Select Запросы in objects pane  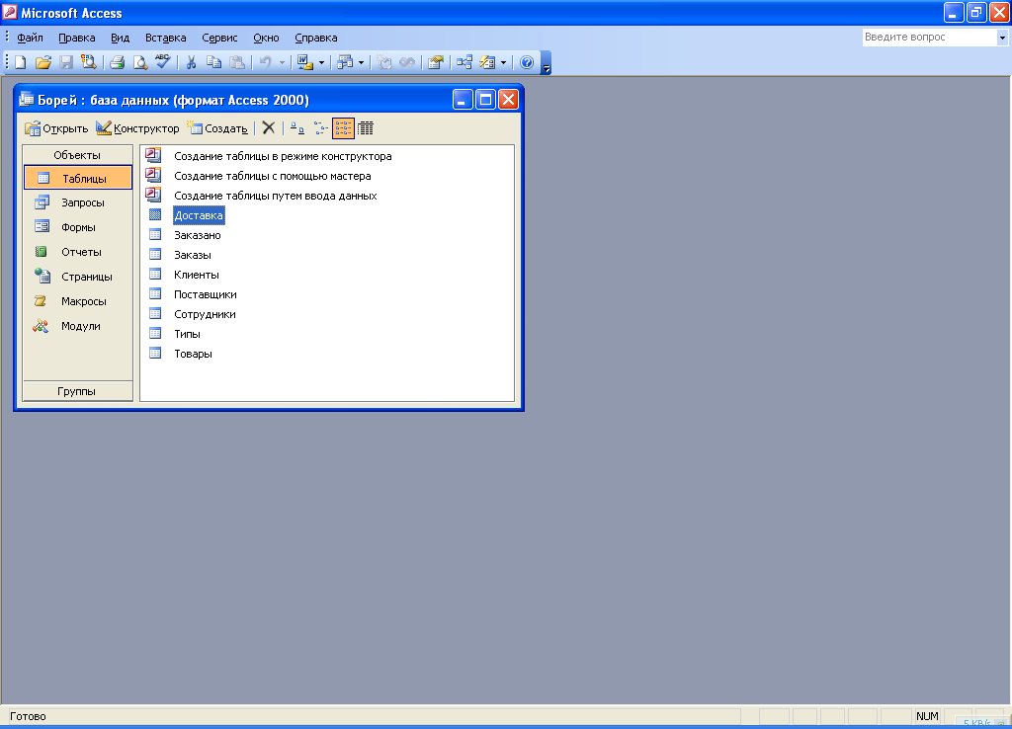click(x=78, y=202)
